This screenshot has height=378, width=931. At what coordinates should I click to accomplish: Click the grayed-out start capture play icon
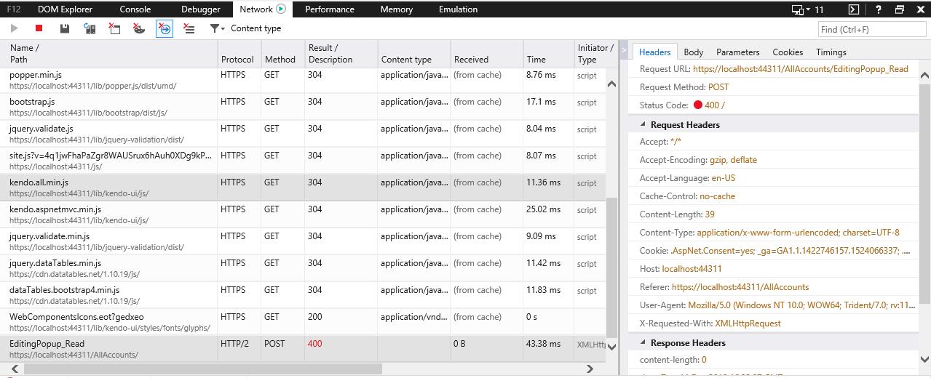click(14, 28)
